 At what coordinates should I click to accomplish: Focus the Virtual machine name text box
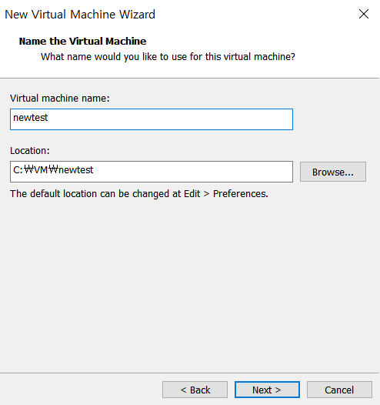(152, 119)
